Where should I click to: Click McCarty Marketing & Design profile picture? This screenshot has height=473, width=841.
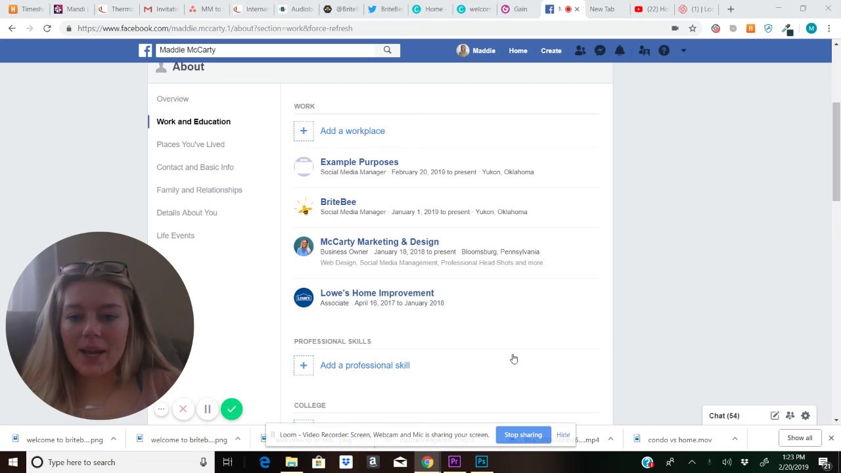(304, 246)
